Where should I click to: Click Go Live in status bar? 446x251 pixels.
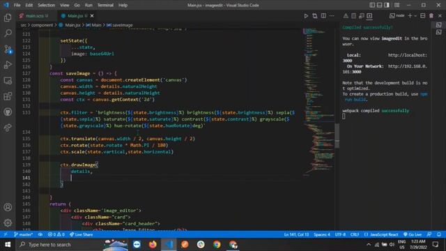(413, 234)
